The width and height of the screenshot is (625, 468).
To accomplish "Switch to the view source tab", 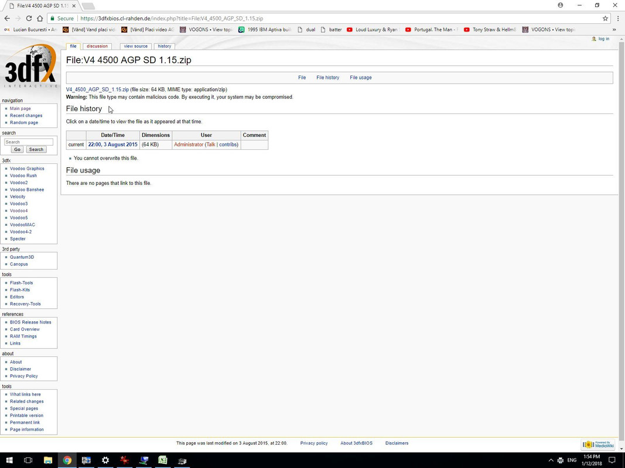I will pos(135,46).
